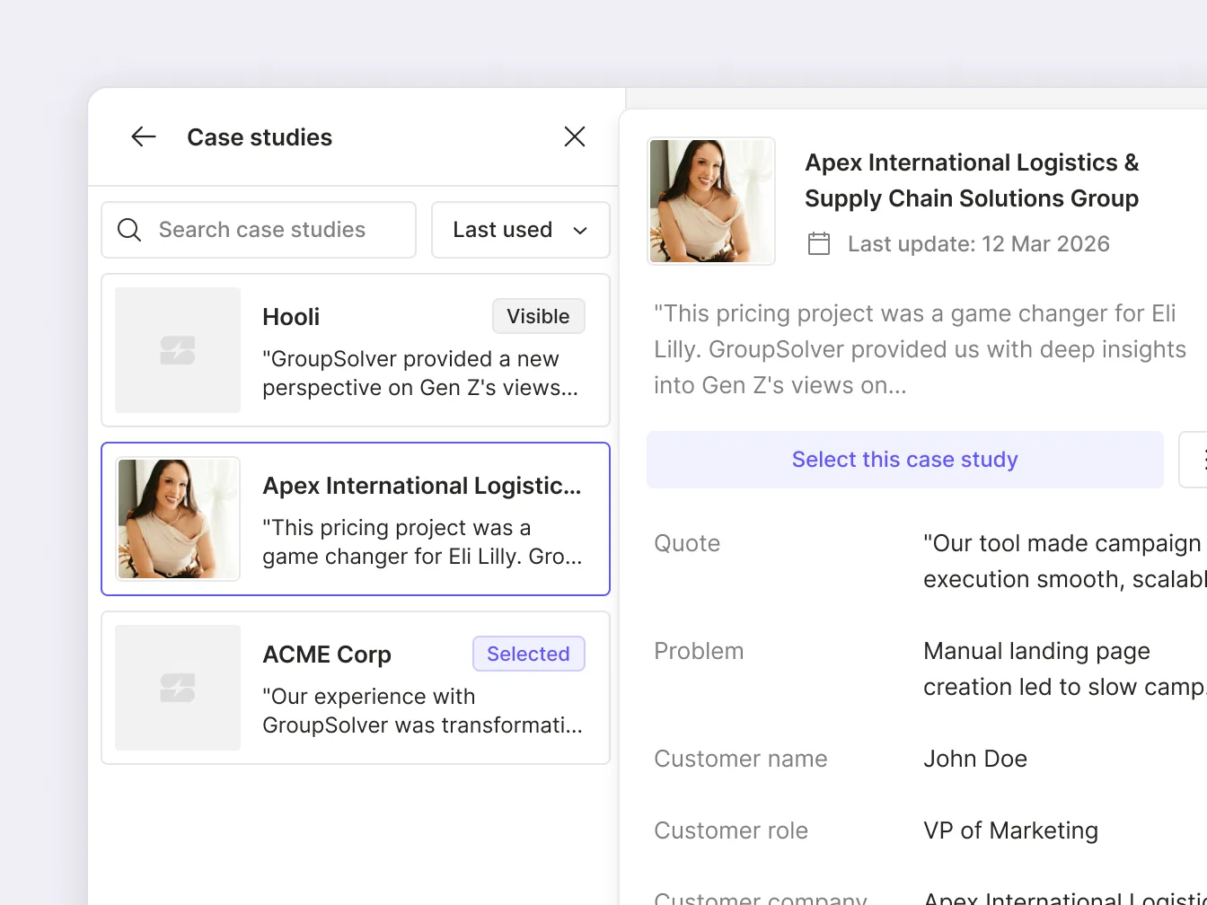Click the VP of Marketing value
This screenshot has height=905, width=1207.
pos(1011,830)
